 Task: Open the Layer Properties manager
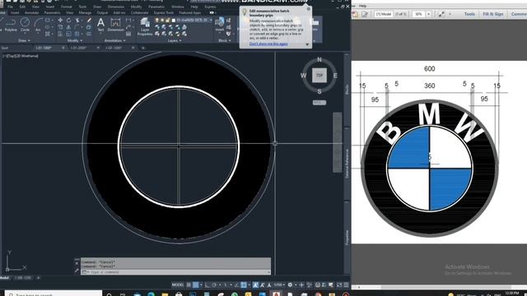(x=145, y=26)
